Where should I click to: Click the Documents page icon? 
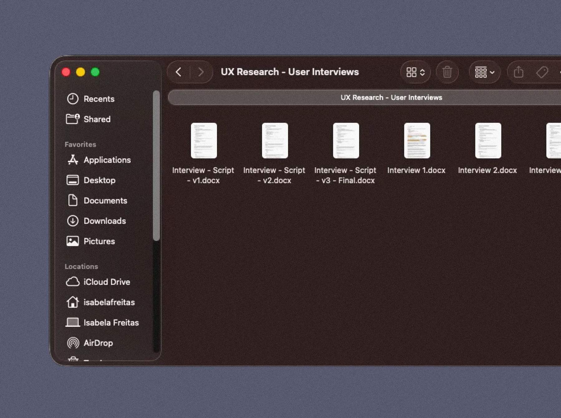(x=73, y=200)
